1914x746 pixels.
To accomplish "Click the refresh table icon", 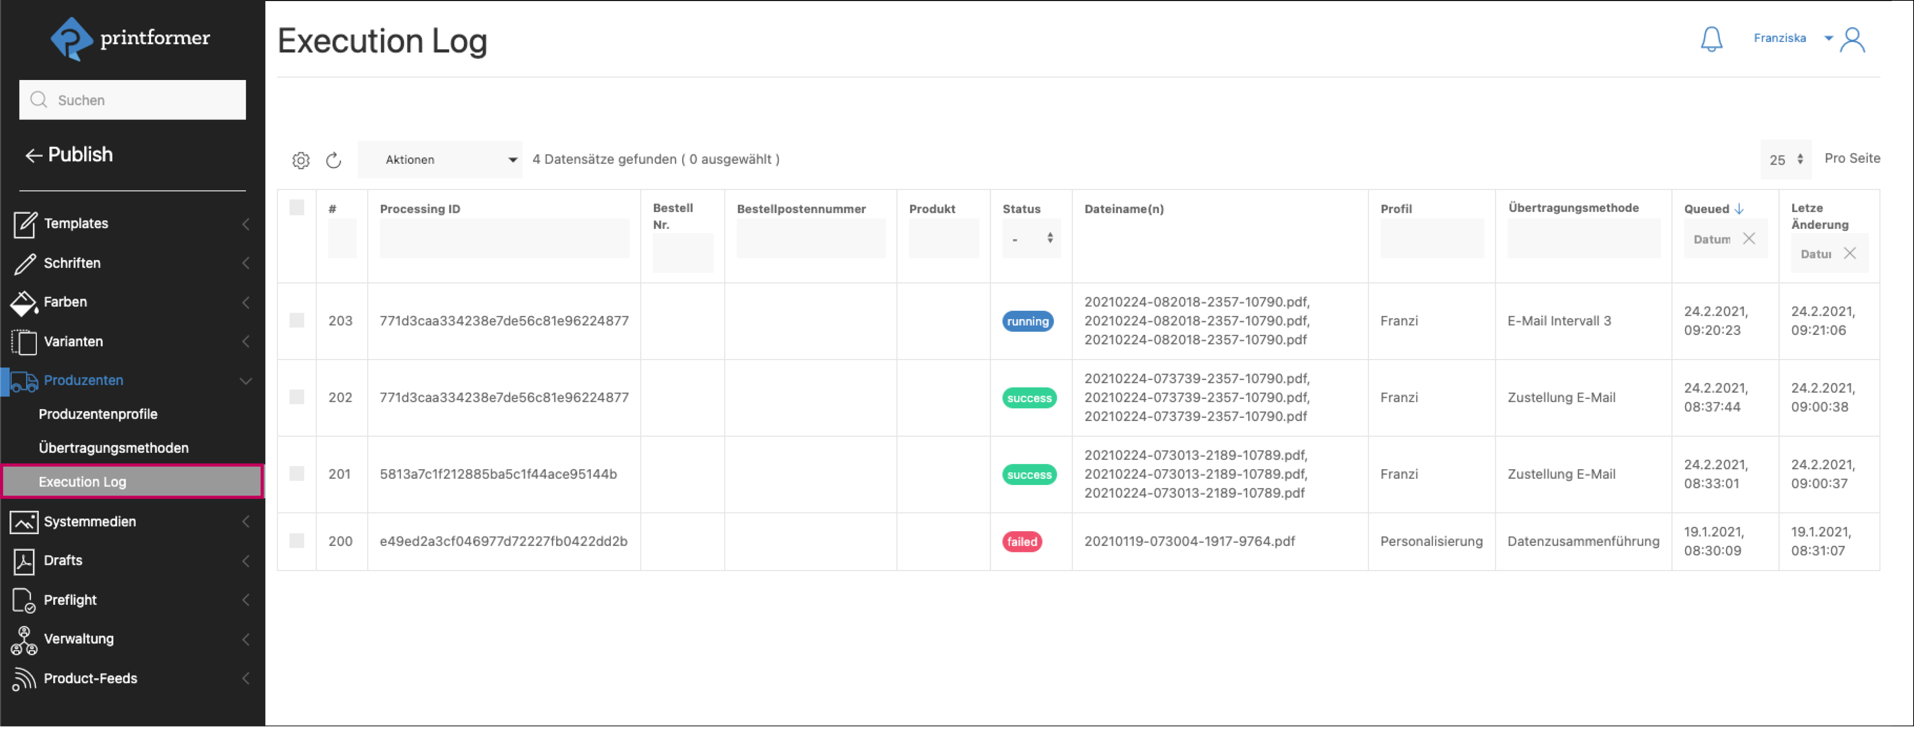I will tap(334, 160).
